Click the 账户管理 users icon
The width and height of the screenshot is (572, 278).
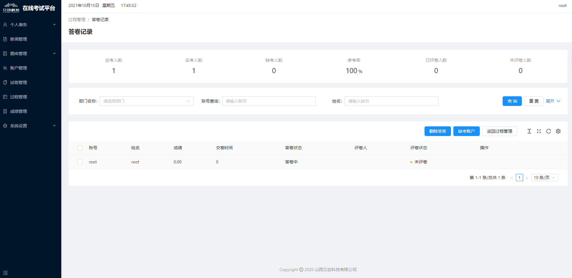coord(5,68)
